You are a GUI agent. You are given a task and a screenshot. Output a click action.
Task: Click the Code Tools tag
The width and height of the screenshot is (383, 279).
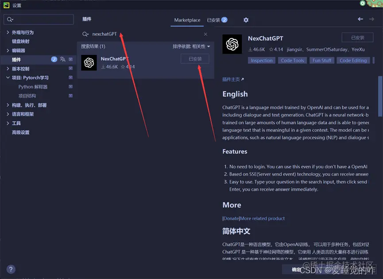click(292, 60)
